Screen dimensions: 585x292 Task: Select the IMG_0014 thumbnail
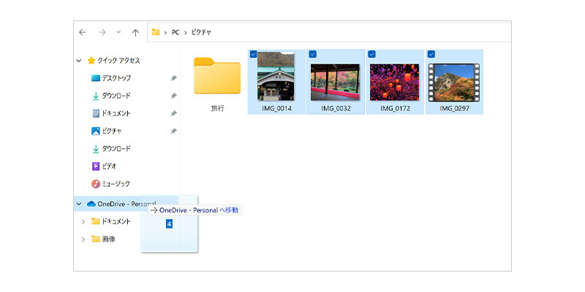276,77
